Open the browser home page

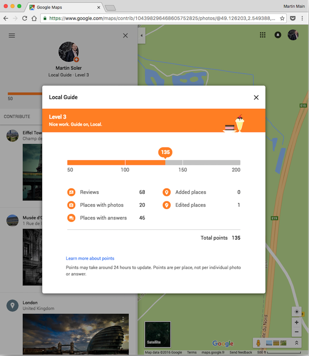34,19
